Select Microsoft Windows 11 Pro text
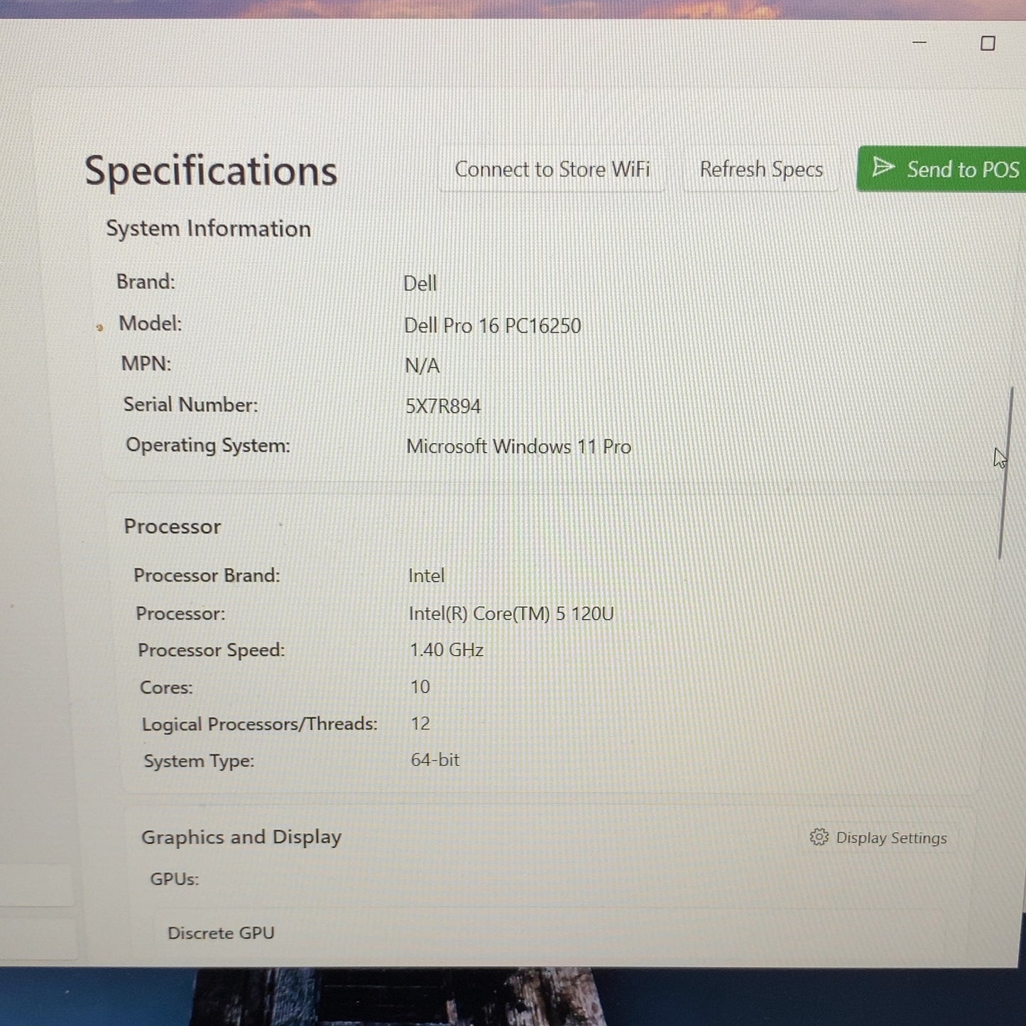Screen dimensions: 1026x1026 (518, 447)
